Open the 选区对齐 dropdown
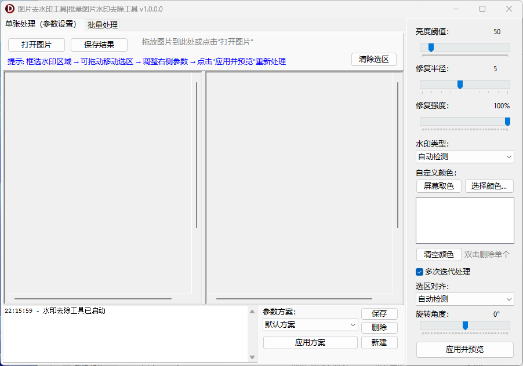This screenshot has width=523, height=366. pos(464,299)
